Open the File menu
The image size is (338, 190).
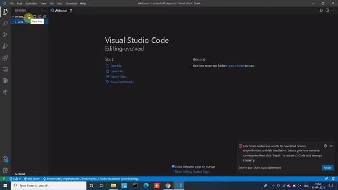(12, 3)
